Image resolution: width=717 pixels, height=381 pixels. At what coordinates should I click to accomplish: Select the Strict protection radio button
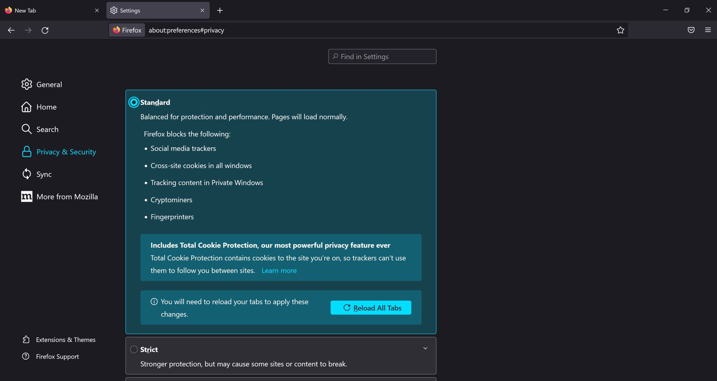tap(134, 349)
